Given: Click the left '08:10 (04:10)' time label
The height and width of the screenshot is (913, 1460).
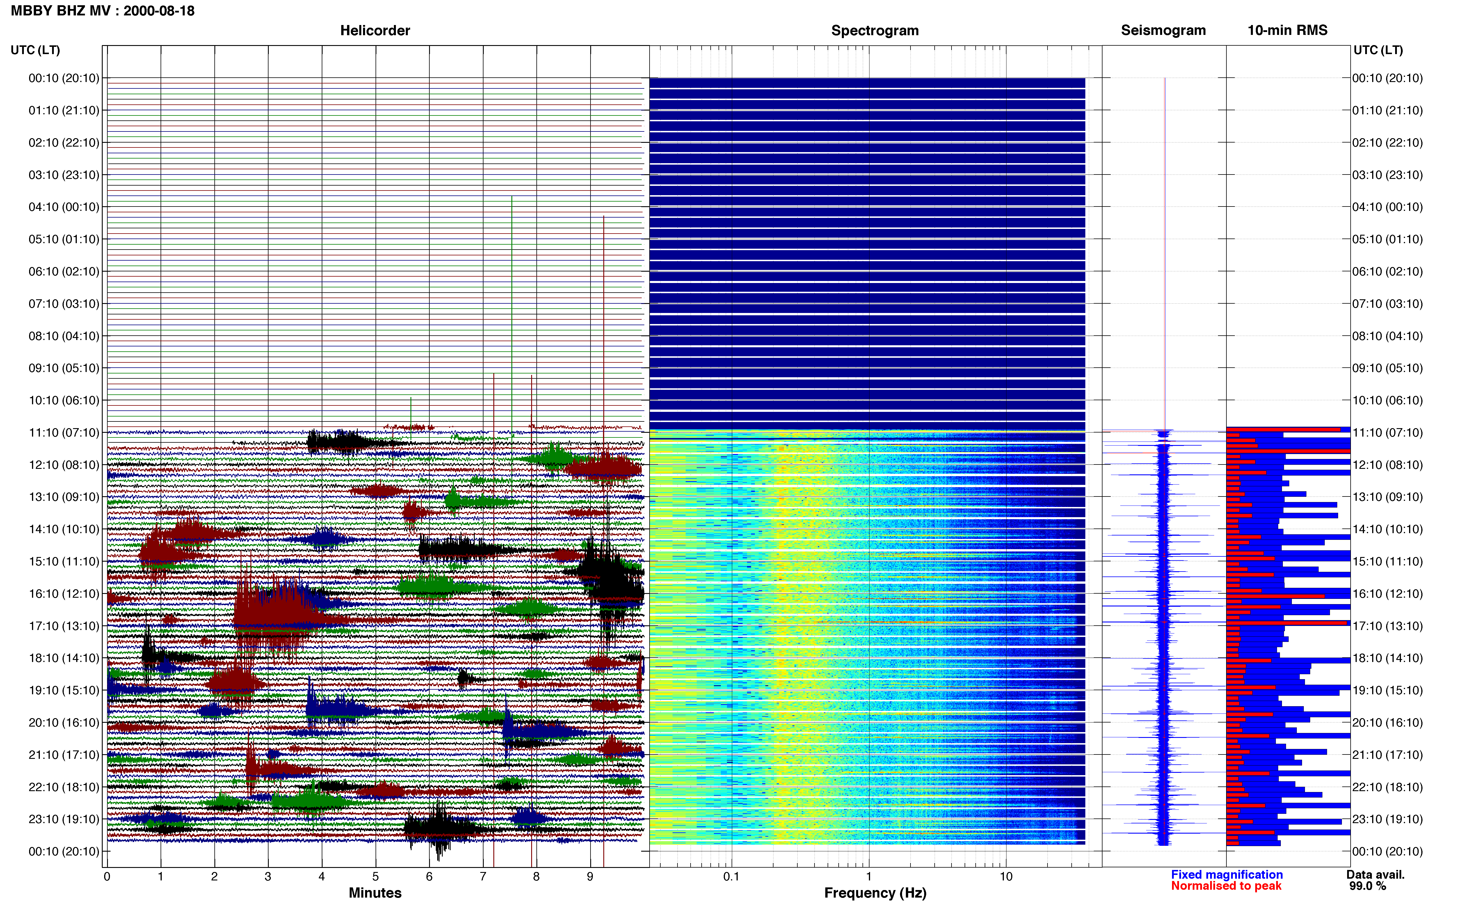Looking at the screenshot, I should tap(64, 336).
